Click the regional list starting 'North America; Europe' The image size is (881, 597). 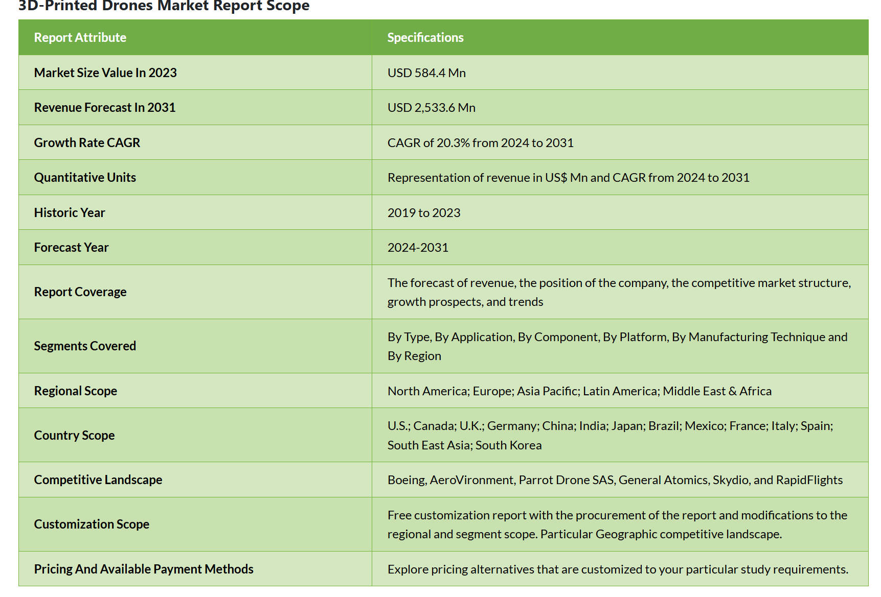(x=579, y=391)
